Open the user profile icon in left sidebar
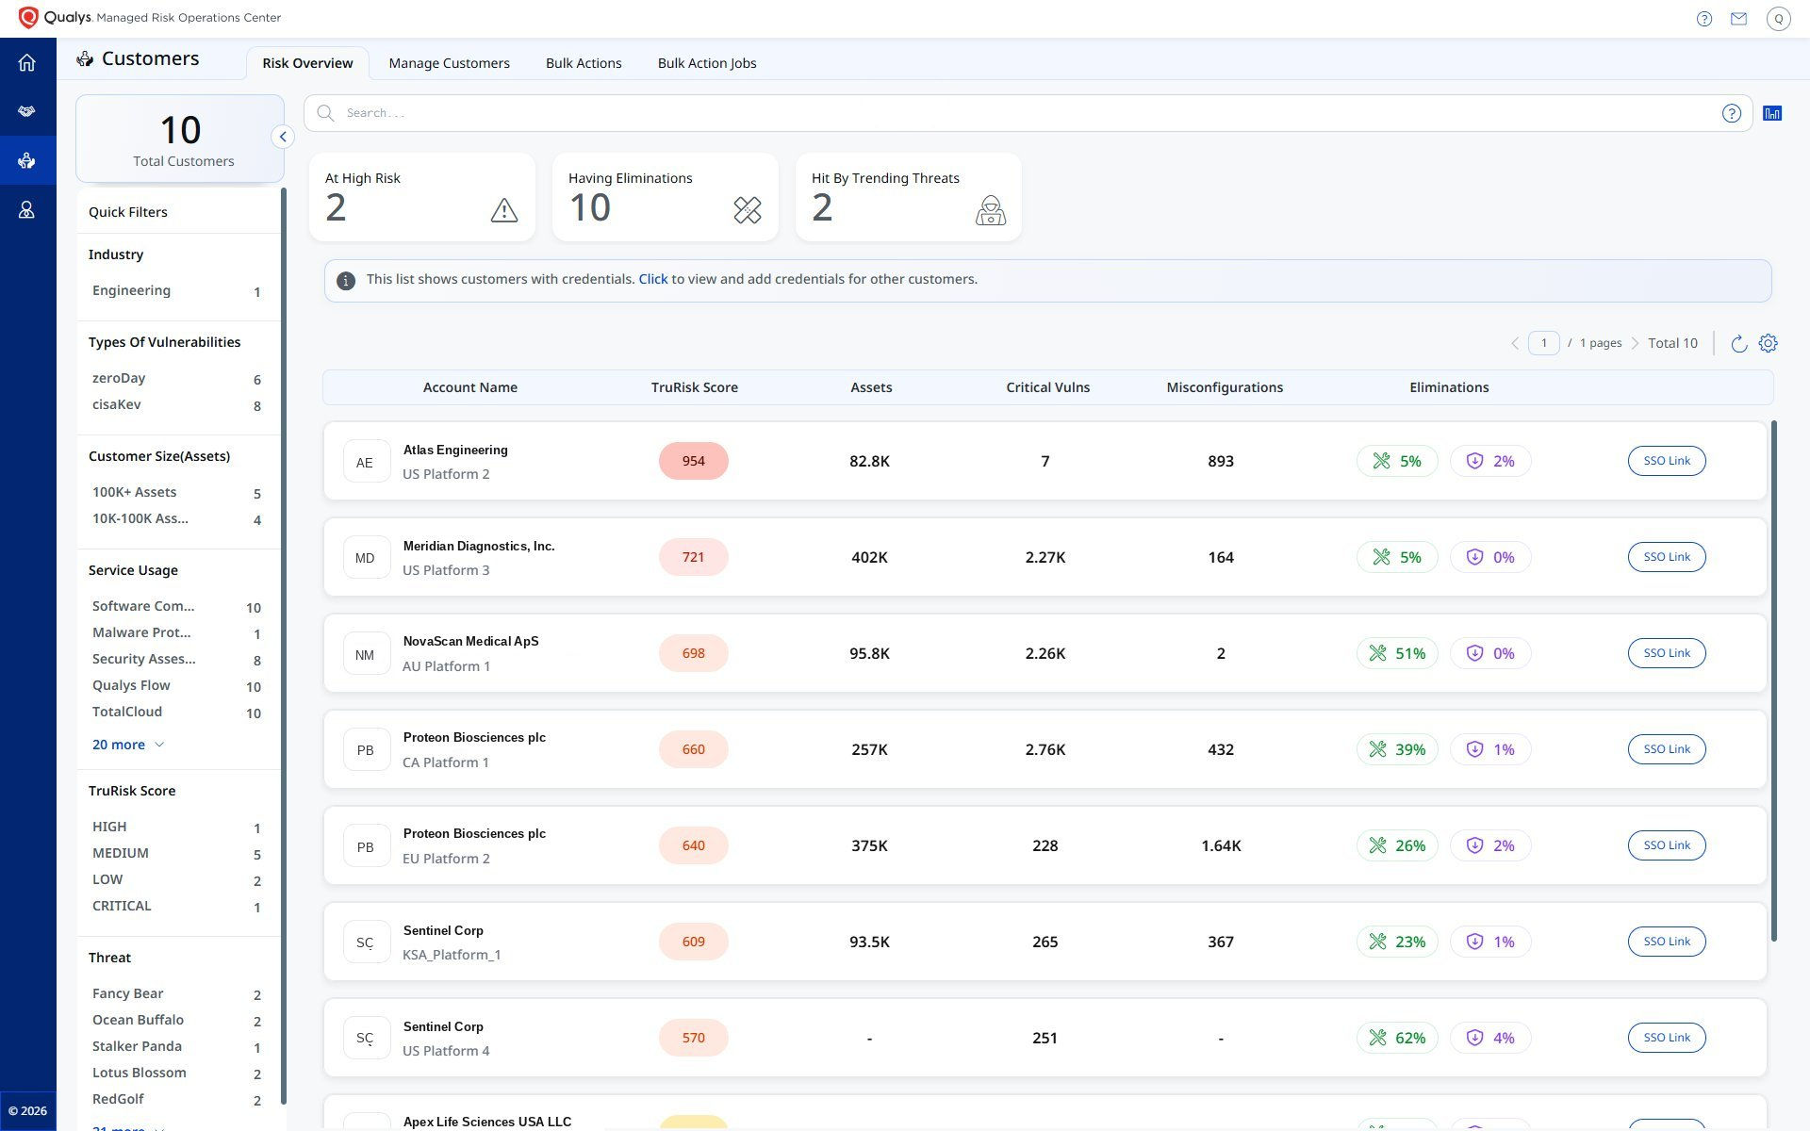 coord(26,210)
